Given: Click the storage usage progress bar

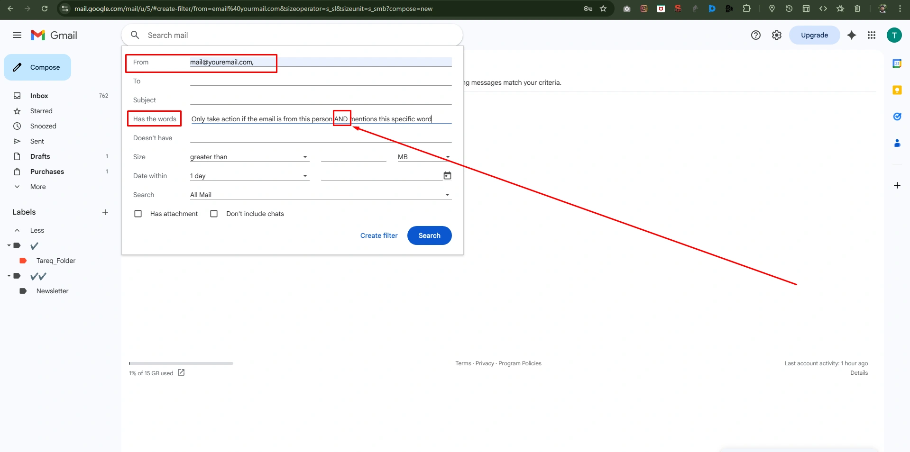Looking at the screenshot, I should coord(181,363).
